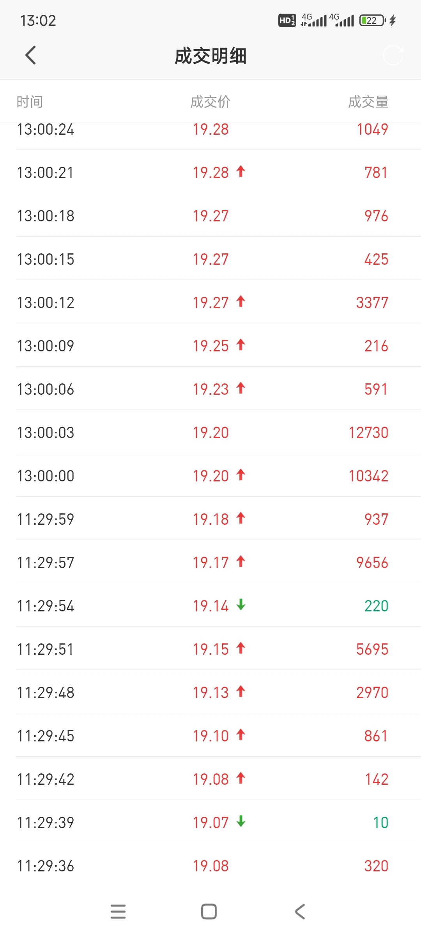Viewport: 421px width, 937px height.
Task: Tap the refresh icon in header
Action: (393, 55)
